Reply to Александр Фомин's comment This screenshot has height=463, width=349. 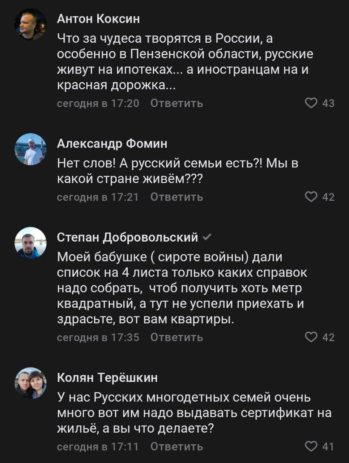click(x=176, y=197)
